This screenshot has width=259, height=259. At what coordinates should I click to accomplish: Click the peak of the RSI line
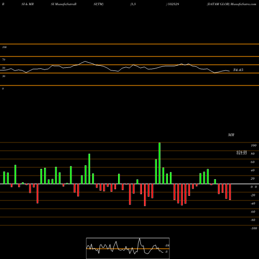coord(85,61)
